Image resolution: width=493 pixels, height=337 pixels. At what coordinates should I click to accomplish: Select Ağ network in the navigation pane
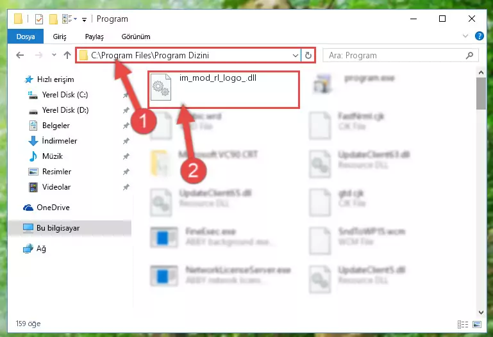pos(41,249)
